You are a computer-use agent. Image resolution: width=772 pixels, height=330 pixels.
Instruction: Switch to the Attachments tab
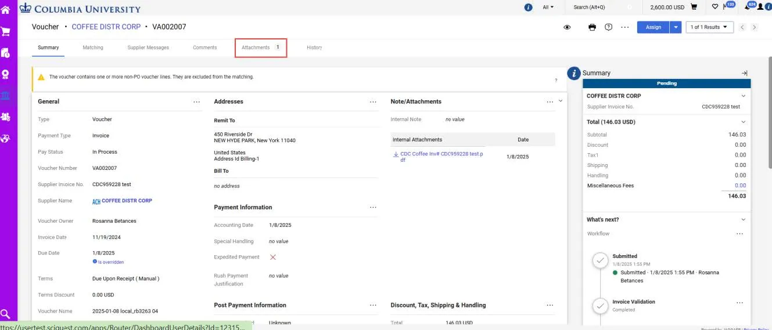tap(261, 48)
